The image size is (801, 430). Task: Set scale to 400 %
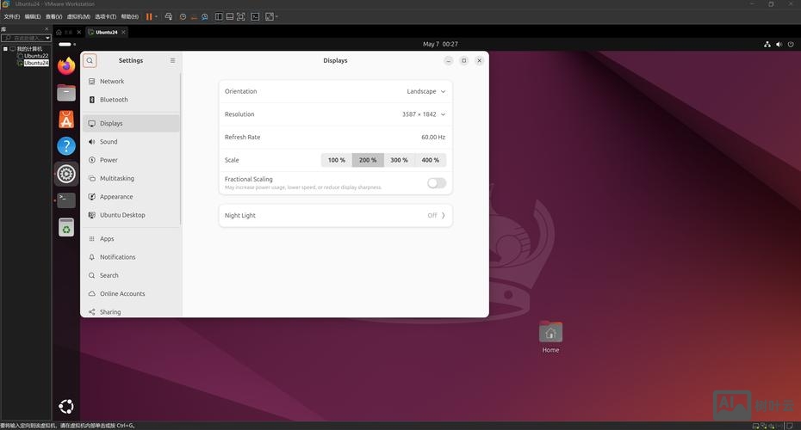[430, 160]
